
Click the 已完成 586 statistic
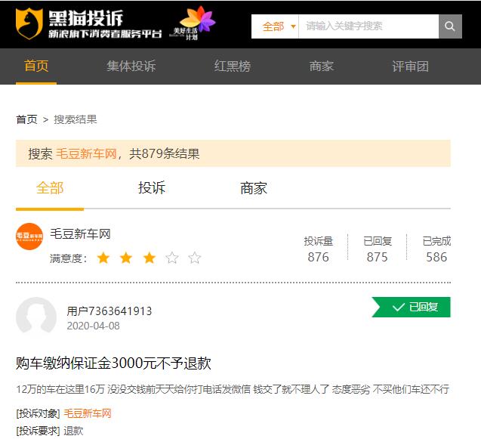(x=436, y=249)
